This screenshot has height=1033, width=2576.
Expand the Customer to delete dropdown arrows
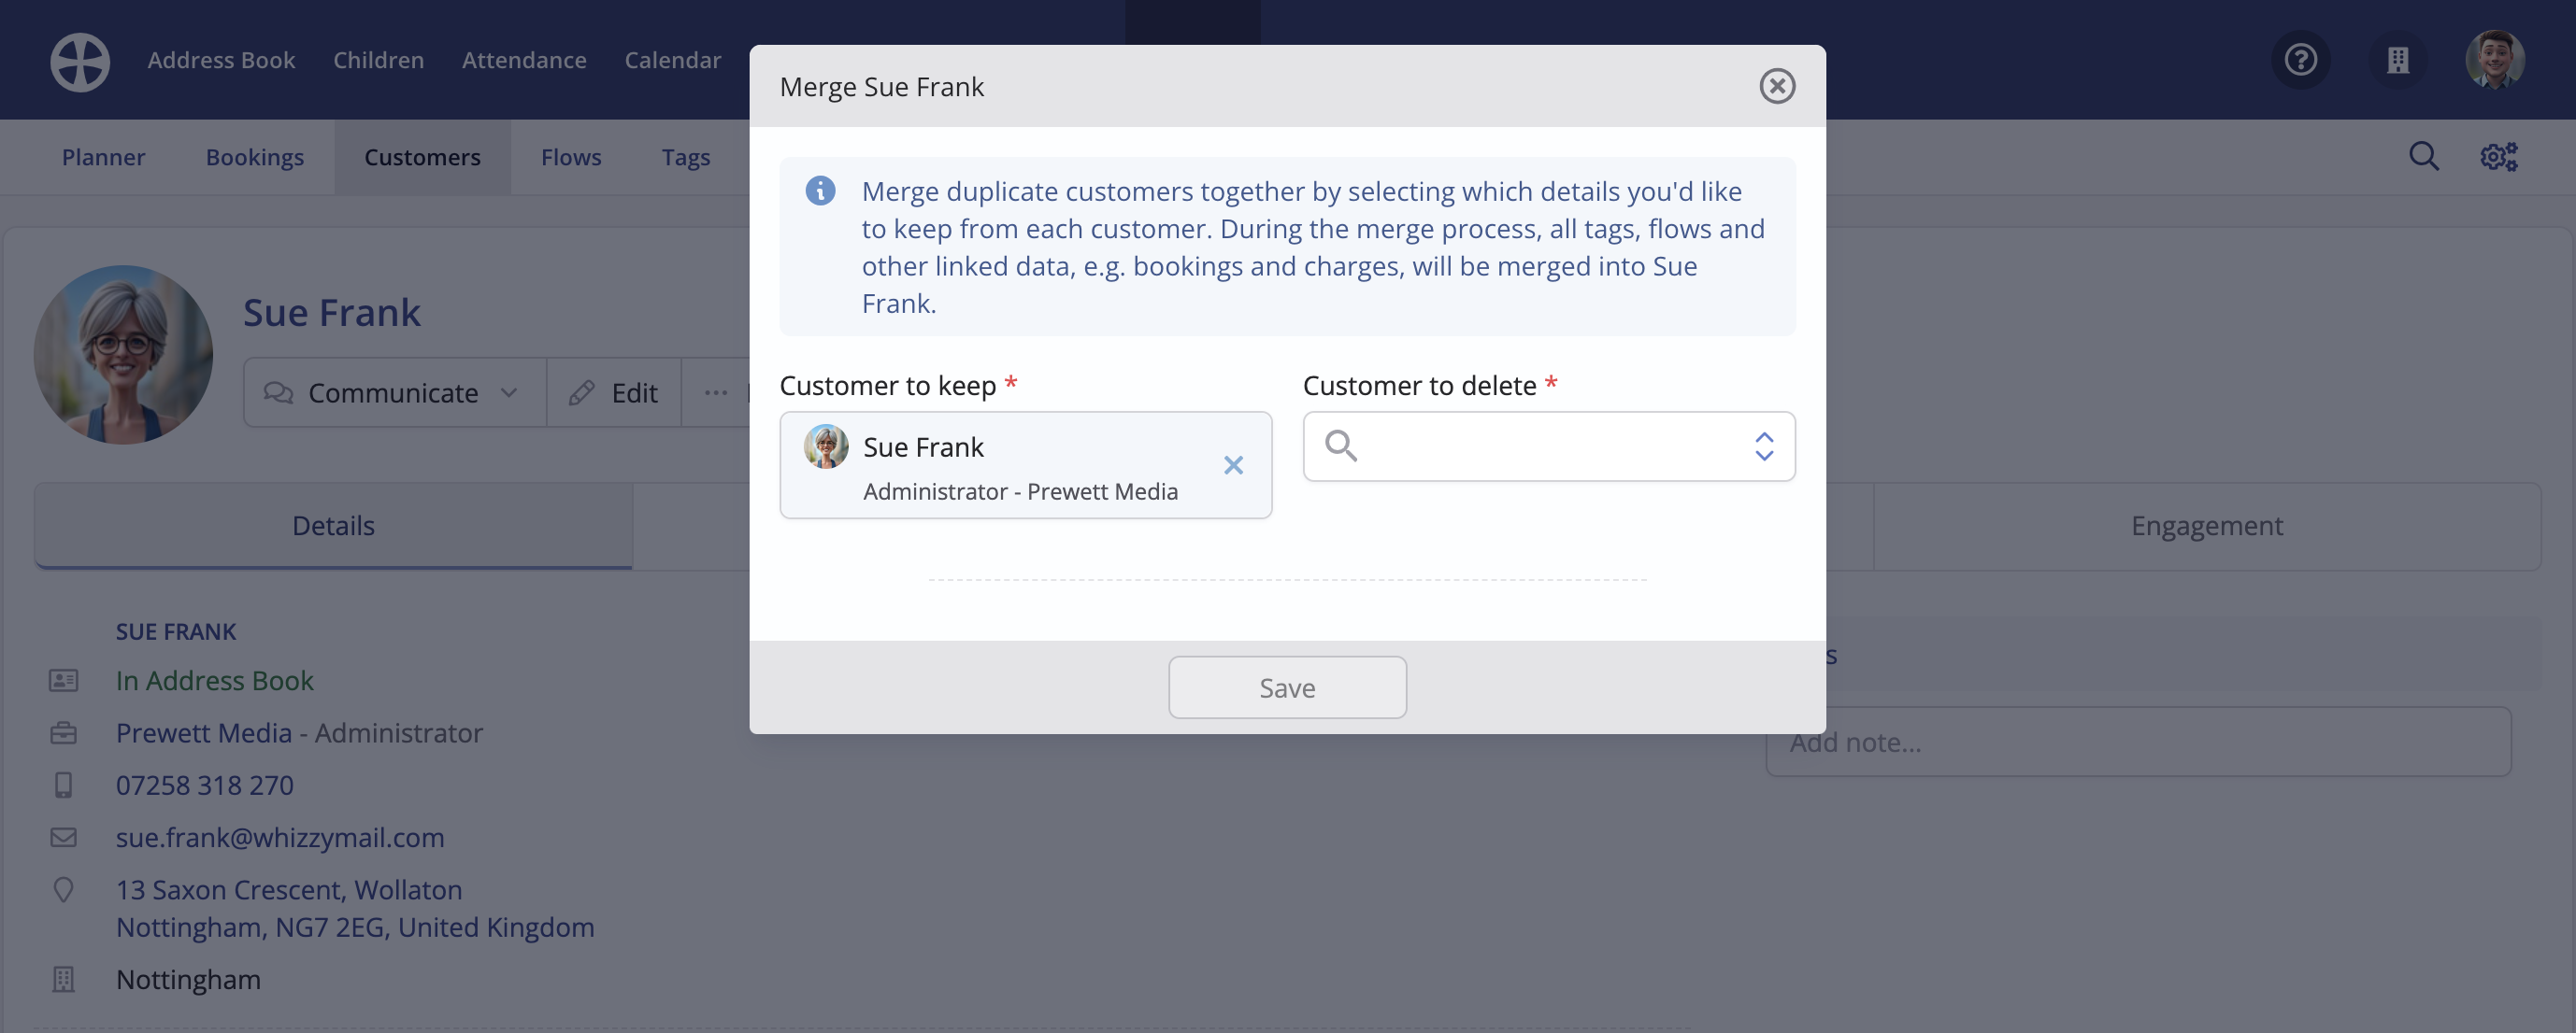(x=1764, y=446)
